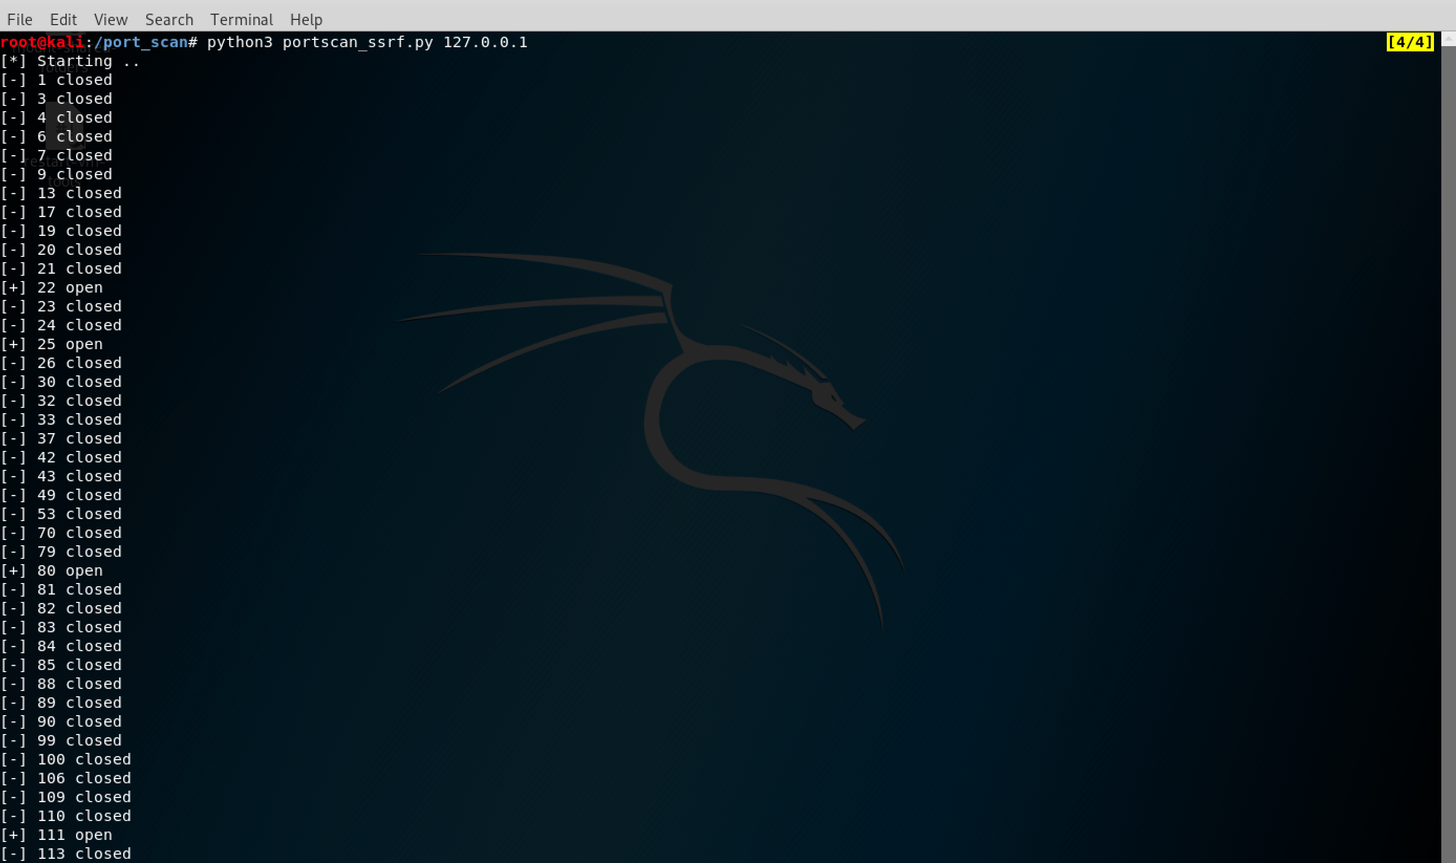Select the '100 closed' output line
1456x863 pixels.
(x=66, y=760)
